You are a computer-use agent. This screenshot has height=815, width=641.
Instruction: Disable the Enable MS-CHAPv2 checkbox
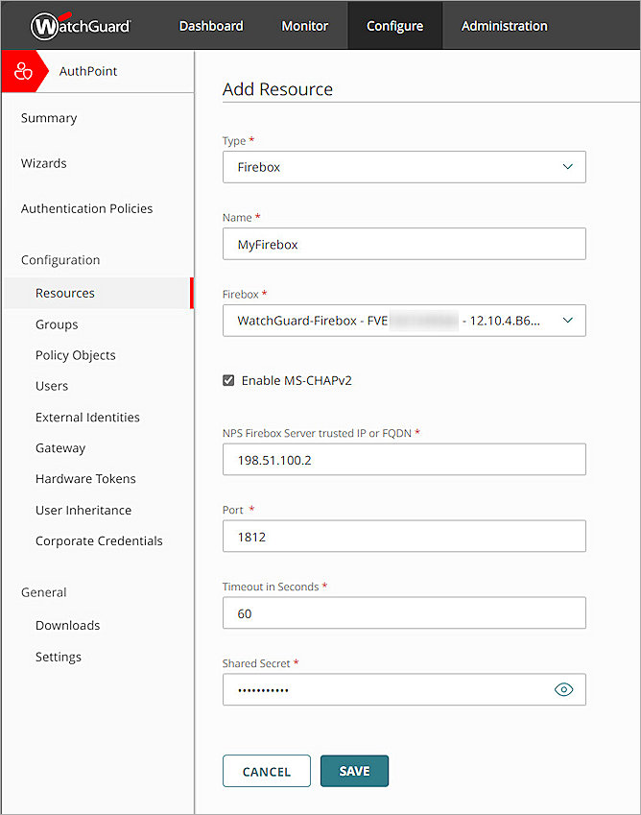(228, 379)
